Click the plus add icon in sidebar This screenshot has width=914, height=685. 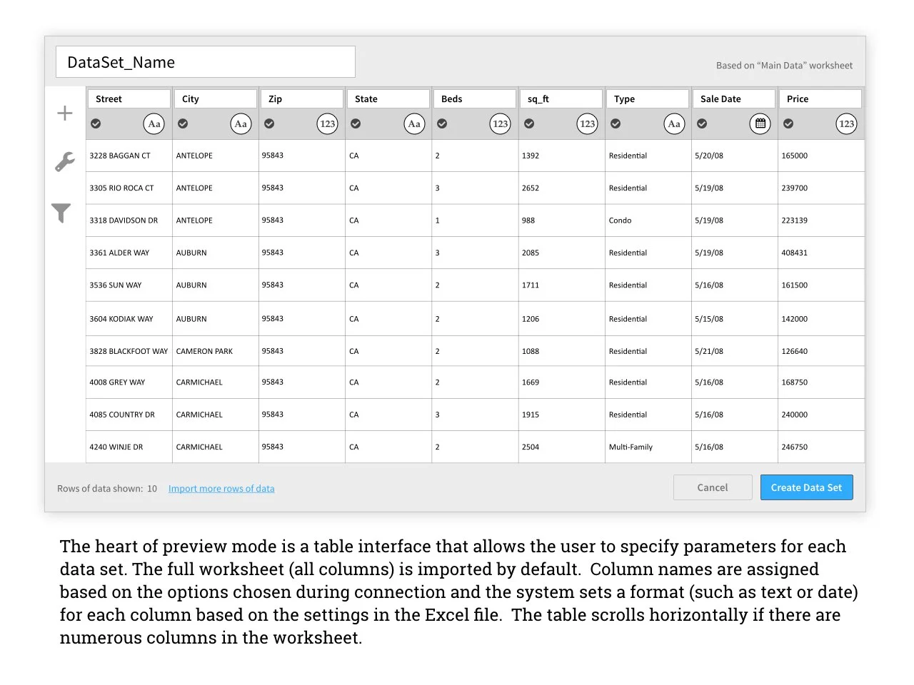pos(65,113)
